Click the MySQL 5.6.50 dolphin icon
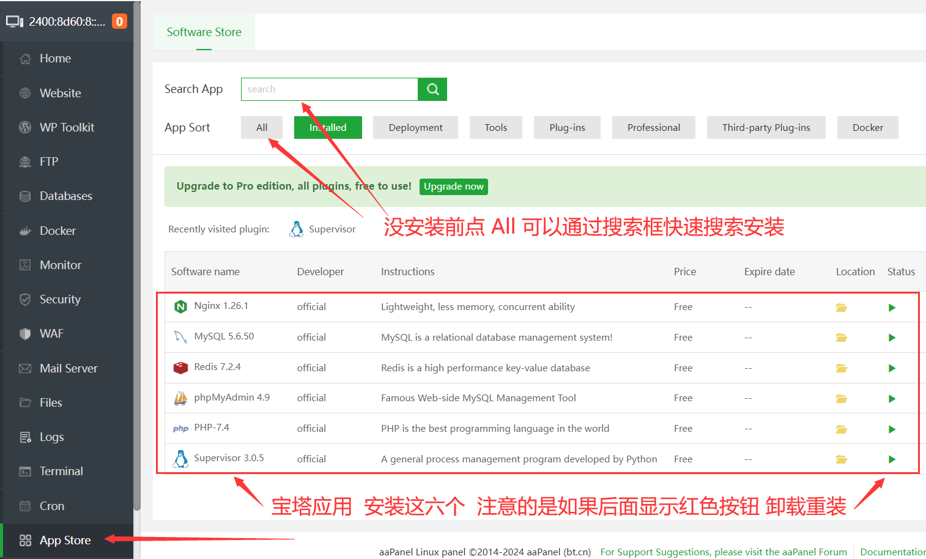Viewport: 926px width, 559px height. click(180, 337)
